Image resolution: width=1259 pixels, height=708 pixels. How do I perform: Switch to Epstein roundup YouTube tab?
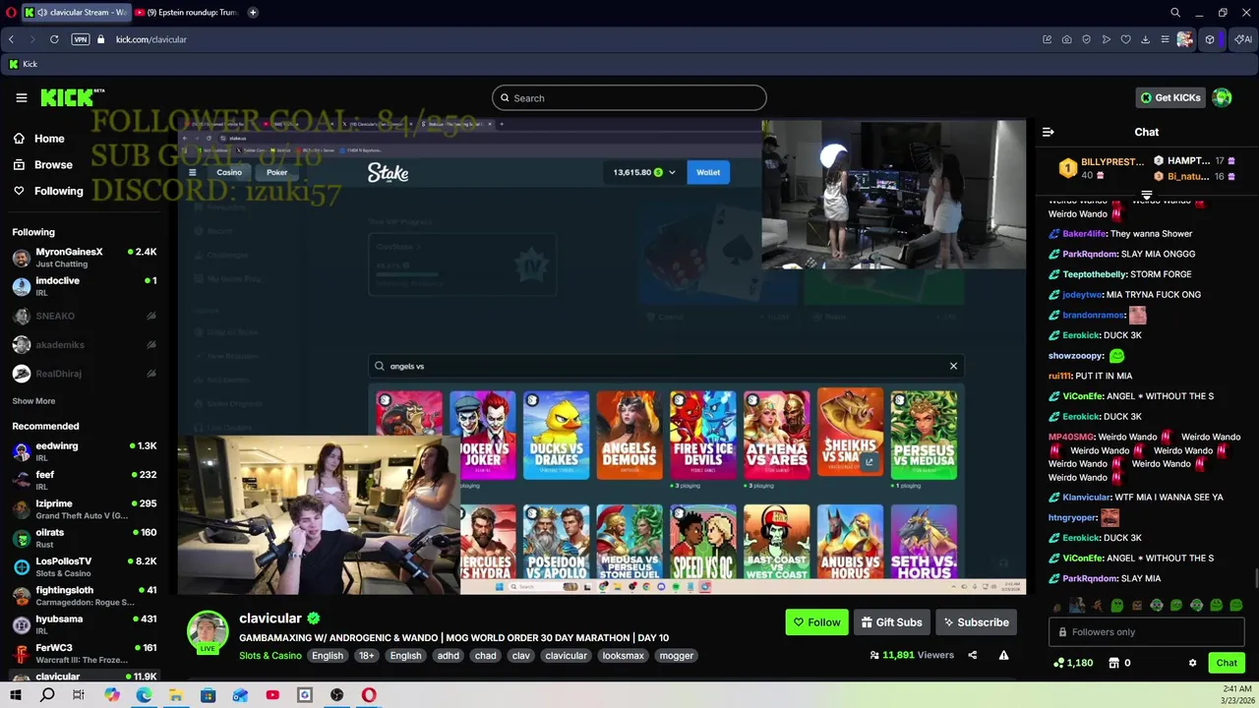[x=187, y=13]
